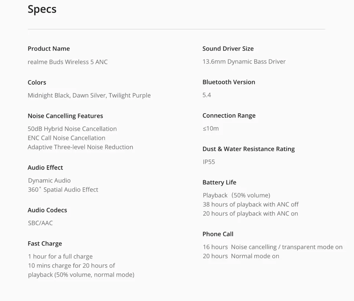354x301 pixels.
Task: Click the Noise Cancelling Features heading
Action: (65, 116)
